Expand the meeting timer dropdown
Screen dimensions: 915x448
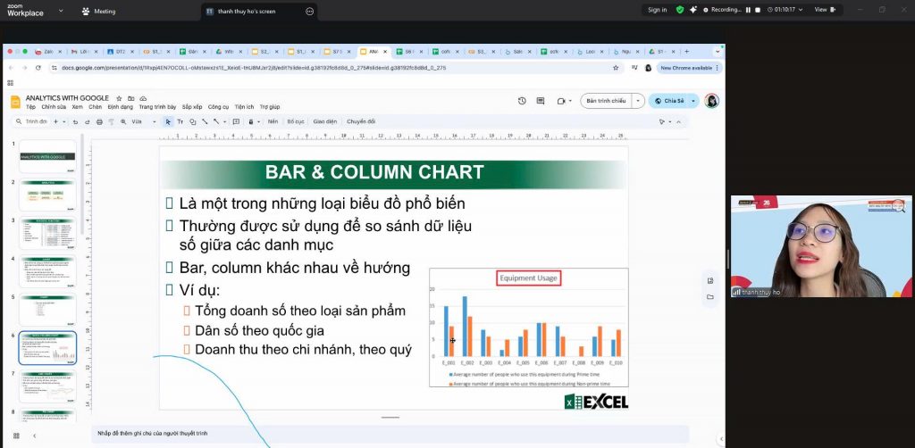(800, 10)
